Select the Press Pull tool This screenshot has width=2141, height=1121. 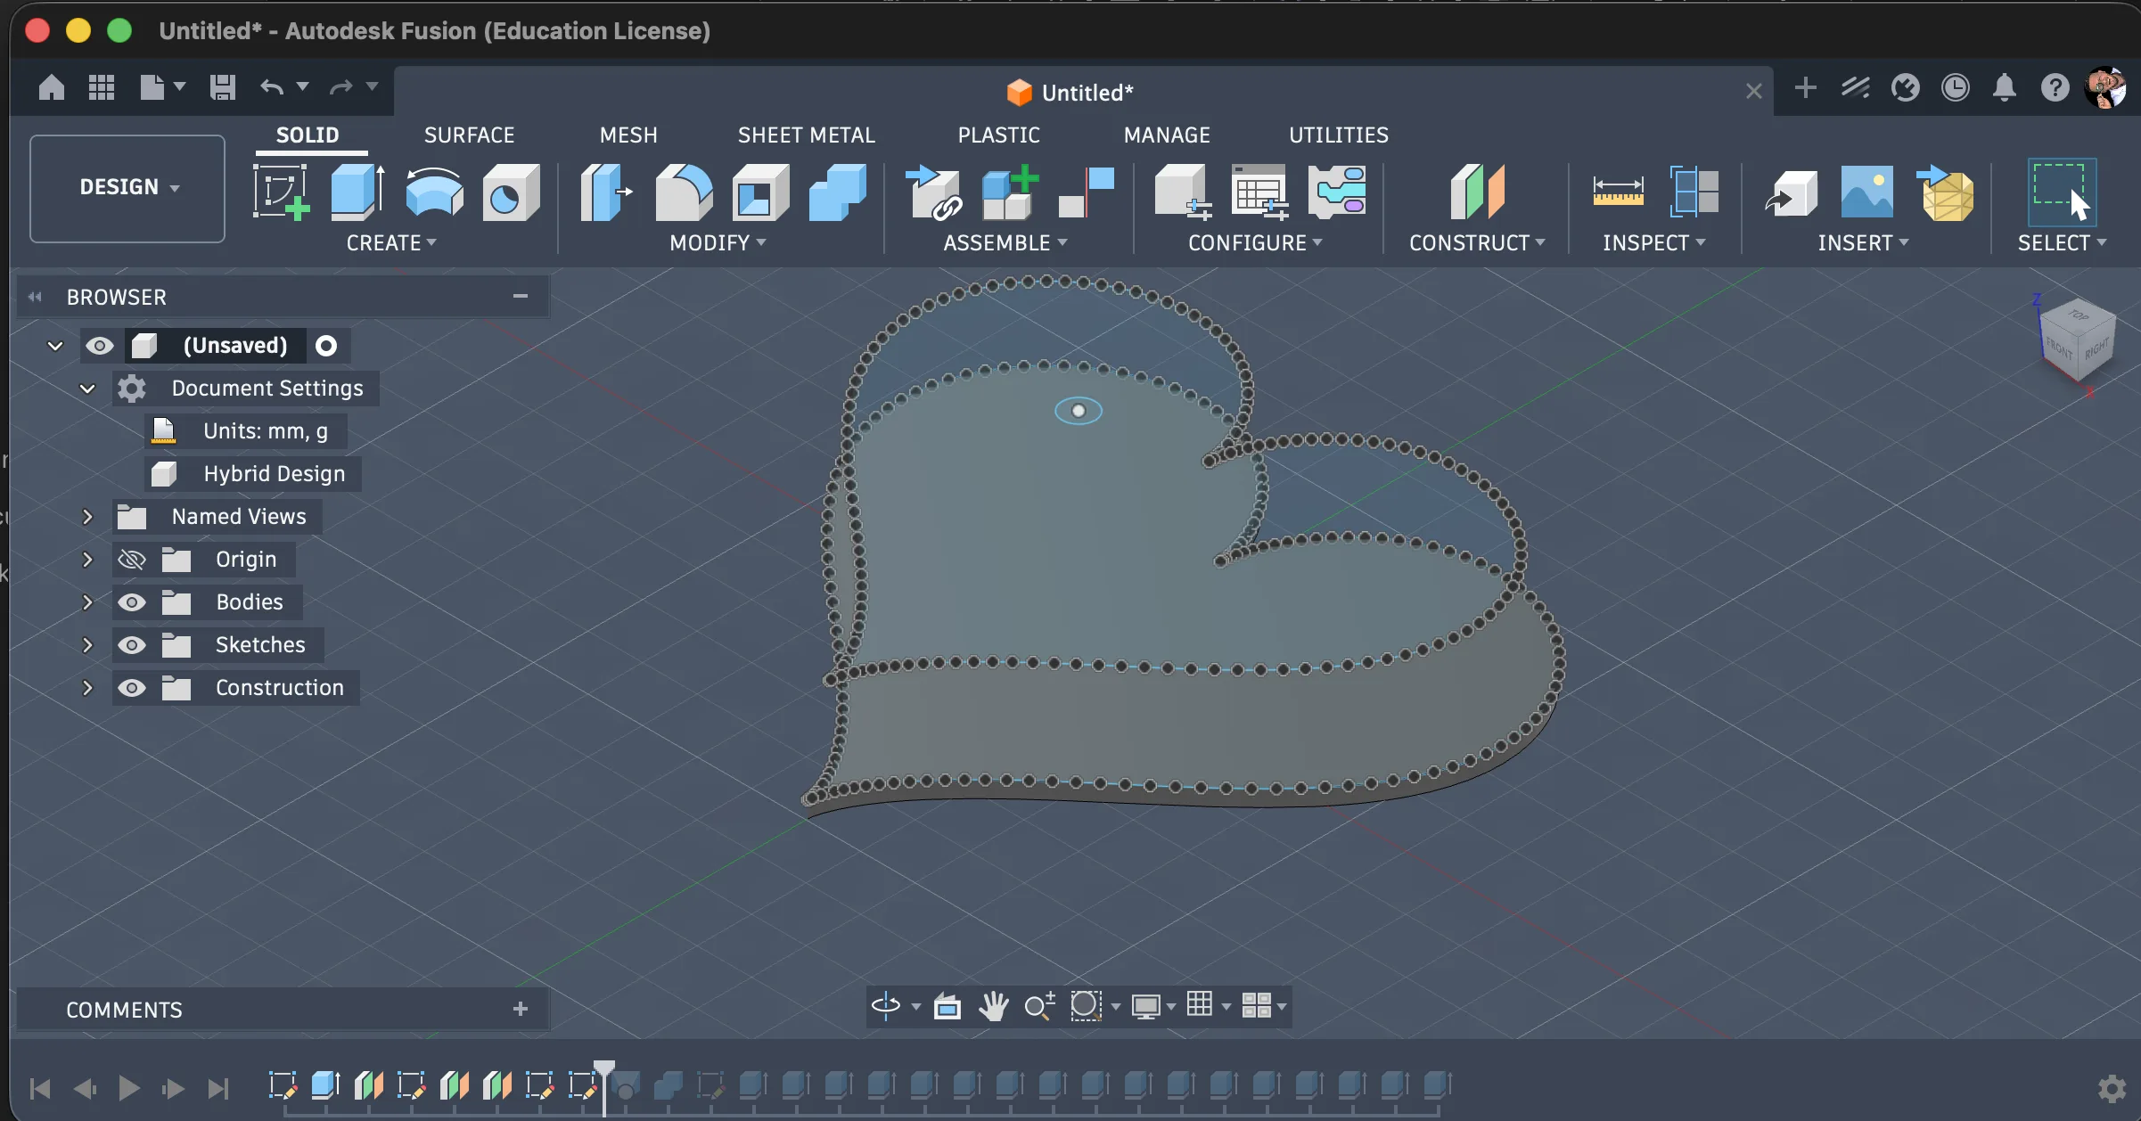pyautogui.click(x=606, y=192)
